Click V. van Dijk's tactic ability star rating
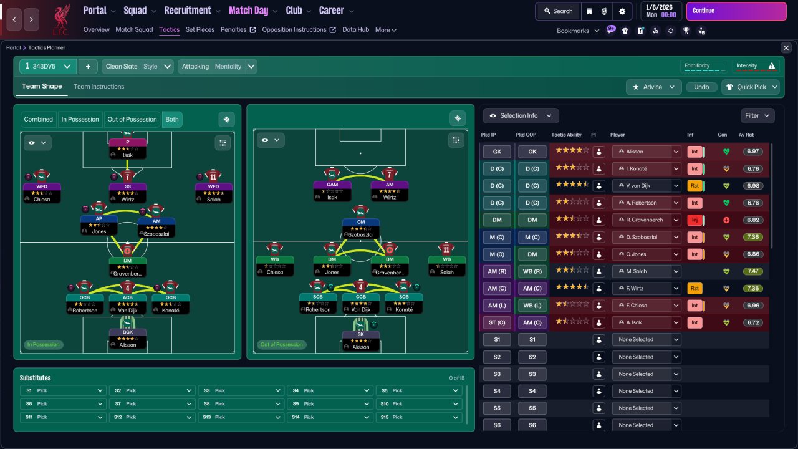Screen dimensions: 798x449 click(572, 186)
